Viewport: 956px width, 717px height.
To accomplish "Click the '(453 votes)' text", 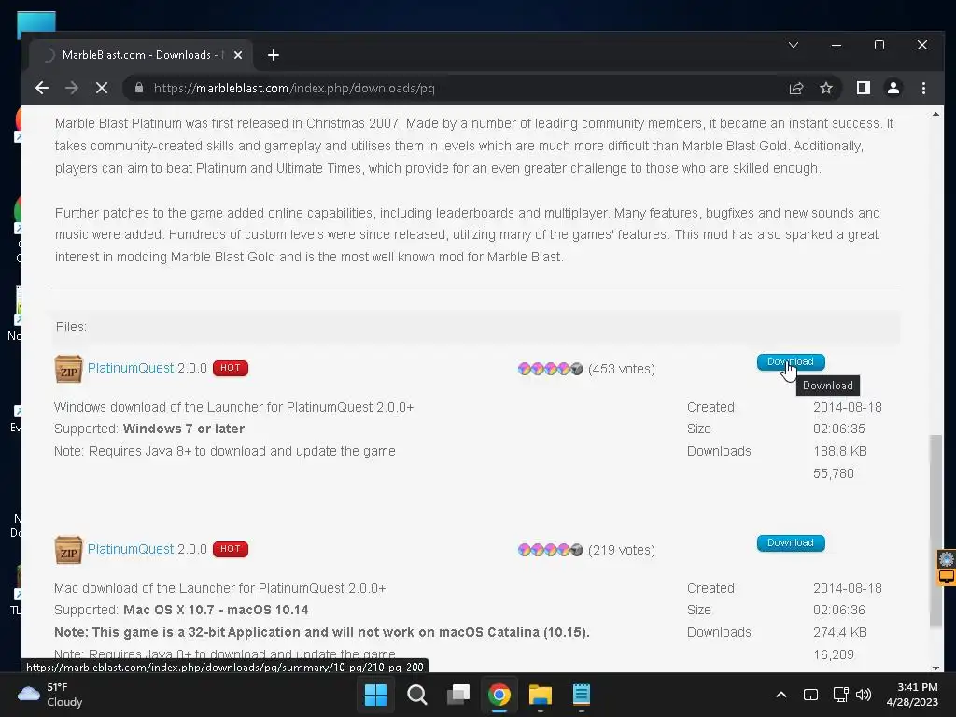I will 621,369.
